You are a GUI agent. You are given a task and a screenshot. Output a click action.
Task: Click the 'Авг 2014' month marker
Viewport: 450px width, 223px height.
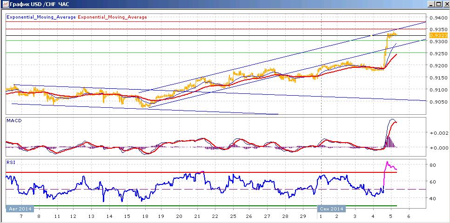20,209
